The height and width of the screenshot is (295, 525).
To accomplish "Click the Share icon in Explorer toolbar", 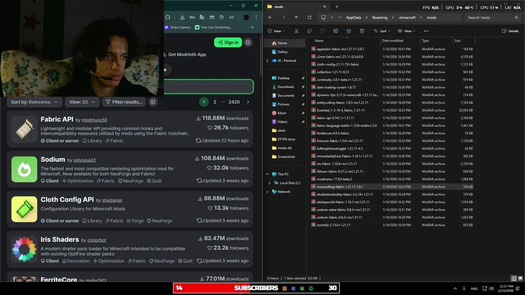I will (x=349, y=31).
